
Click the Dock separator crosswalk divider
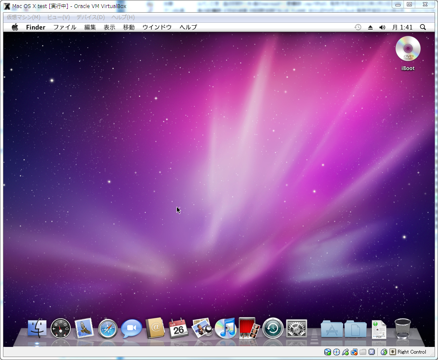point(314,336)
